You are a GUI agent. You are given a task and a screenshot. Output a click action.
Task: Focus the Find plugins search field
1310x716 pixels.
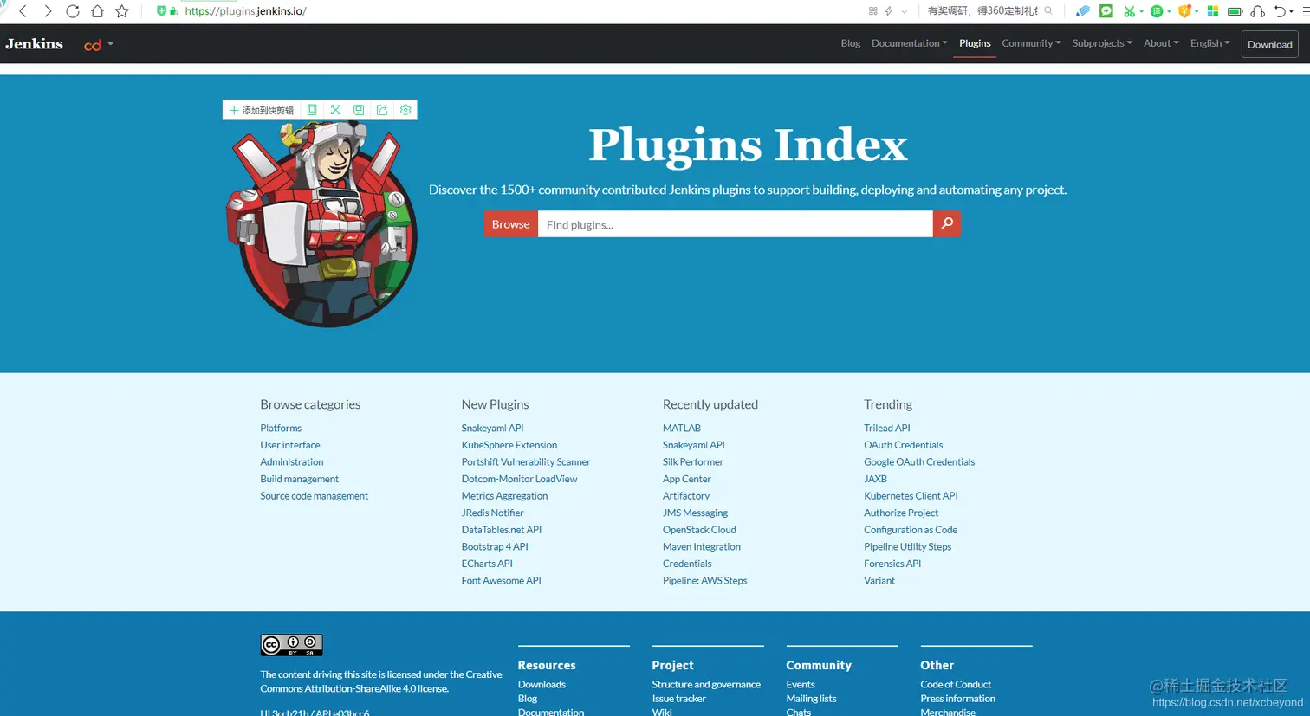[x=735, y=224]
